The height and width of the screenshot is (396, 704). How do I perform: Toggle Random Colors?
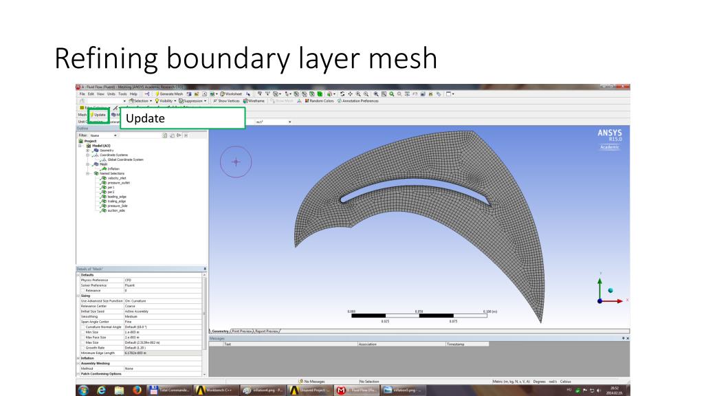tap(319, 101)
